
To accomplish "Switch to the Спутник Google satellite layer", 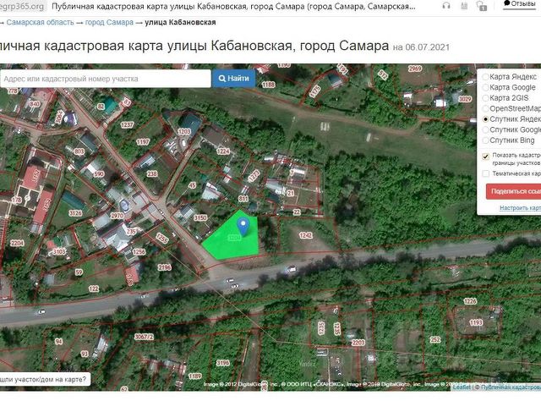I will coord(486,130).
